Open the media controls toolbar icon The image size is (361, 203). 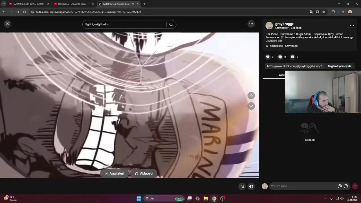pyautogui.click(x=343, y=12)
